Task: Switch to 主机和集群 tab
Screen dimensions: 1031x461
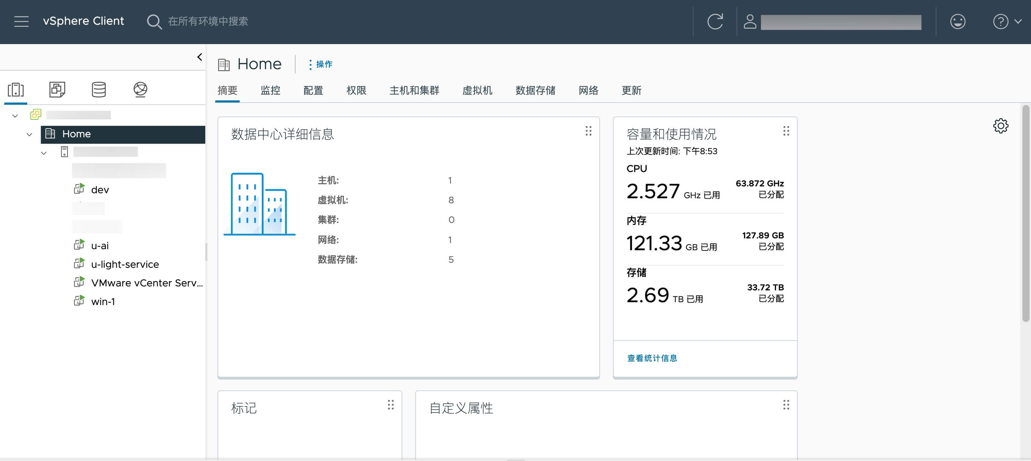Action: point(414,91)
